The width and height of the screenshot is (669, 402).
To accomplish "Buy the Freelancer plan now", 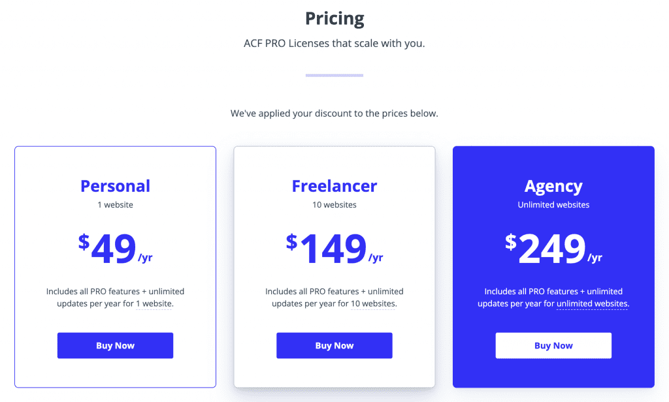I will 334,345.
